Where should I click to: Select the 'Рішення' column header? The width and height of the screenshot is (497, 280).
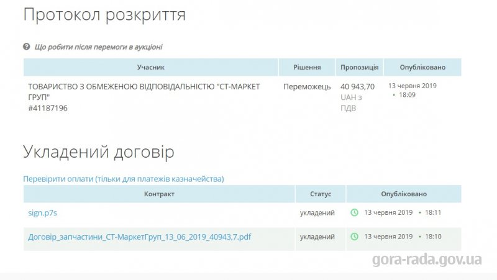(307, 67)
